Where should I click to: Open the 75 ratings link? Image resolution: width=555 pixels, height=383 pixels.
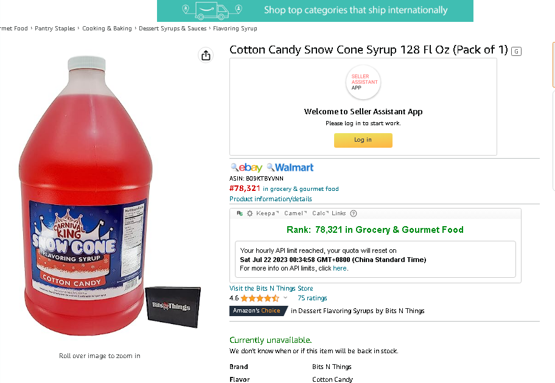pos(312,298)
